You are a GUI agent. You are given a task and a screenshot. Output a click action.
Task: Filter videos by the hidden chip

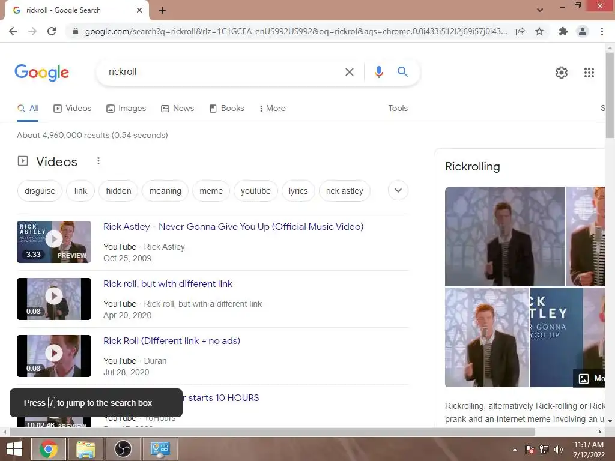click(118, 191)
